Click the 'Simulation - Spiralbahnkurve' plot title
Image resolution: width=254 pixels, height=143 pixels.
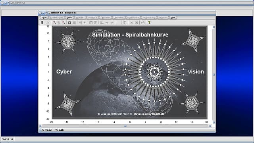(130, 35)
